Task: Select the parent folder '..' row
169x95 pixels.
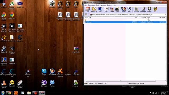Action: click(x=125, y=20)
